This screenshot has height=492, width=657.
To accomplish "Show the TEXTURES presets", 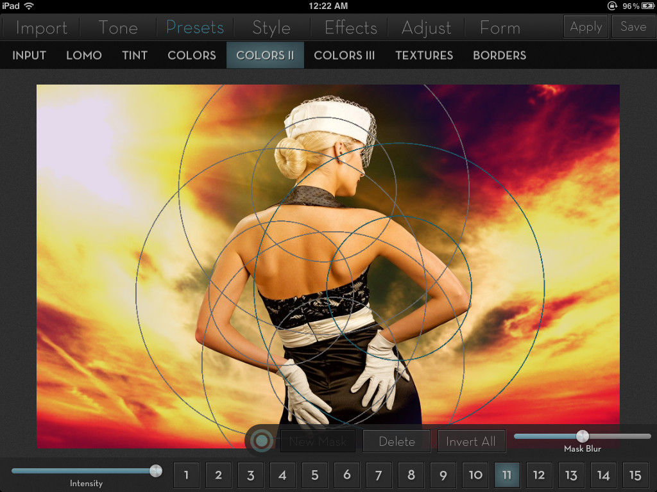I will (x=424, y=55).
